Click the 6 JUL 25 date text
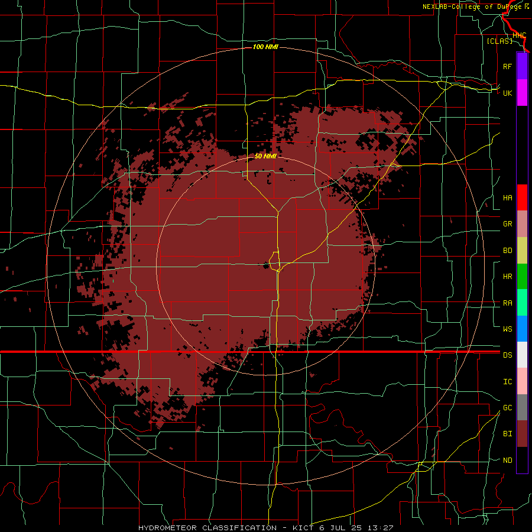 click(340, 528)
